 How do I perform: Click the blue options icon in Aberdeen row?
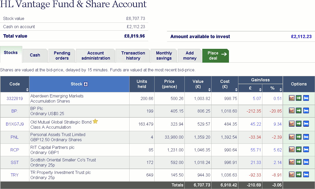click(306, 98)
